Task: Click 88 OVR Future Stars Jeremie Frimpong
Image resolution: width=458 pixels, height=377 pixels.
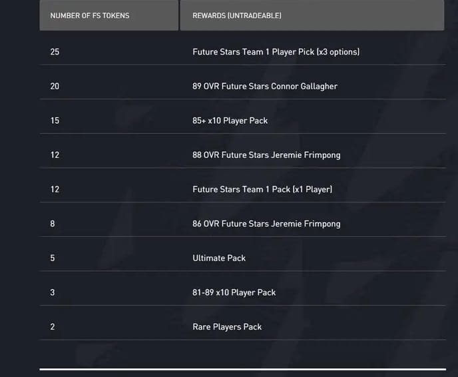Action: (266, 155)
